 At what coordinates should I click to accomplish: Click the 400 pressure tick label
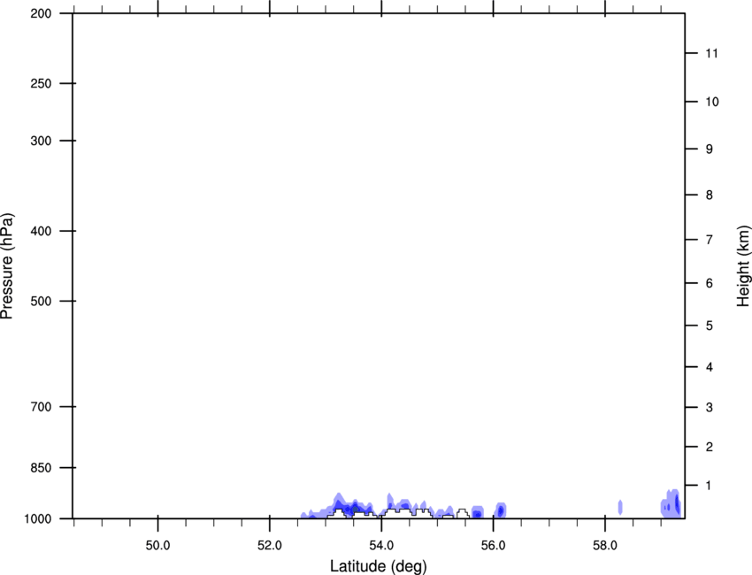pyautogui.click(x=41, y=231)
